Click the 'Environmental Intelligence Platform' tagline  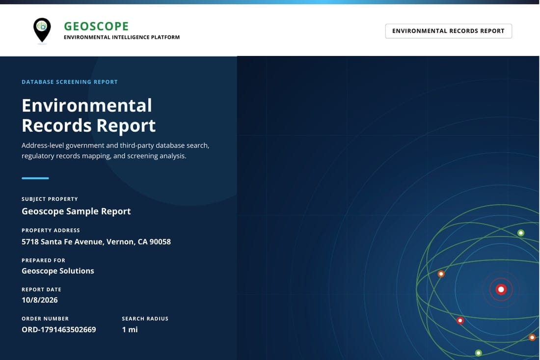pyautogui.click(x=122, y=37)
